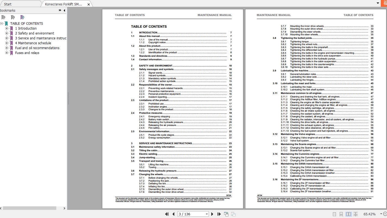
Task: Open the Fuses and relays bookmark
Action: tap(27, 53)
